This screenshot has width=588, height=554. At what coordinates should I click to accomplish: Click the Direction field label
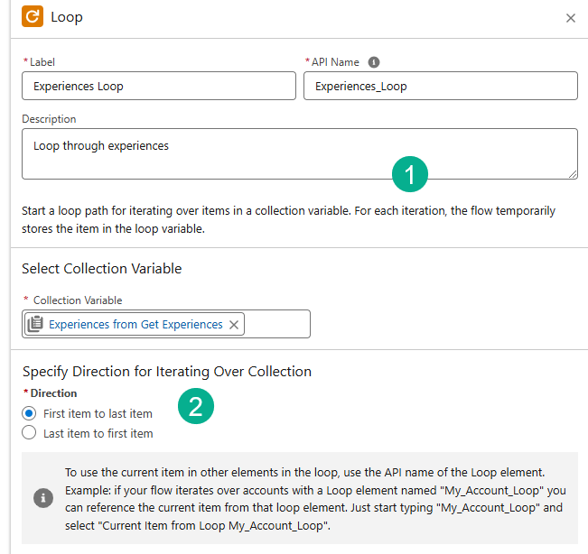pyautogui.click(x=53, y=393)
